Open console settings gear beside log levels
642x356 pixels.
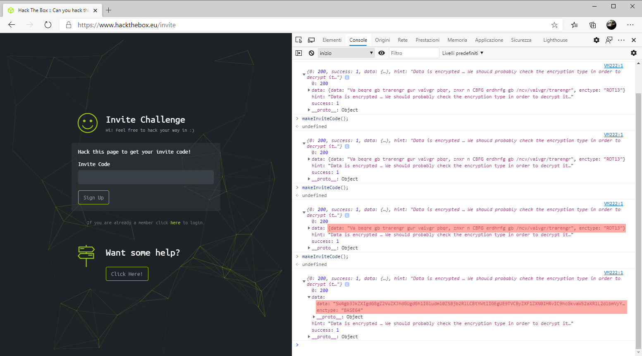coord(633,53)
